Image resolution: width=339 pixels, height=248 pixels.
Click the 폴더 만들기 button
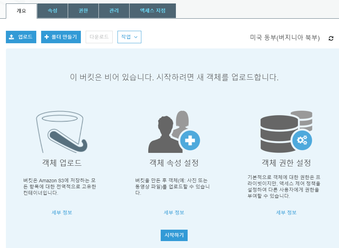tap(61, 37)
